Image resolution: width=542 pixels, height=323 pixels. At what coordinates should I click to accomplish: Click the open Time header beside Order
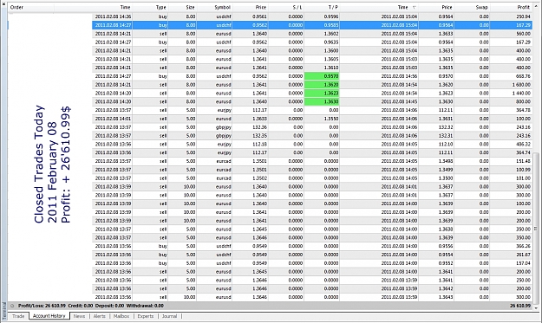point(125,7)
